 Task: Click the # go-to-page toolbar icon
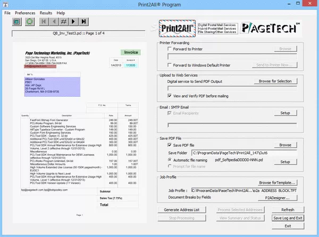click(64, 22)
